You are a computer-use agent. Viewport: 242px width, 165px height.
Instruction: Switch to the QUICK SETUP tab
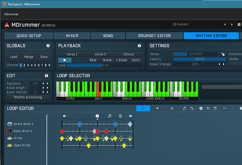coord(29,36)
